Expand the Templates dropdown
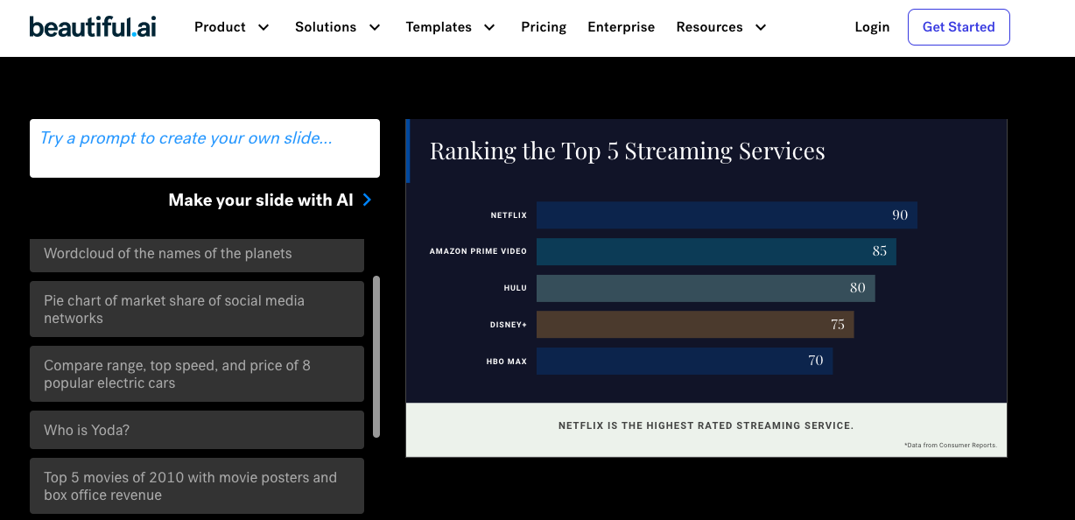 click(451, 27)
